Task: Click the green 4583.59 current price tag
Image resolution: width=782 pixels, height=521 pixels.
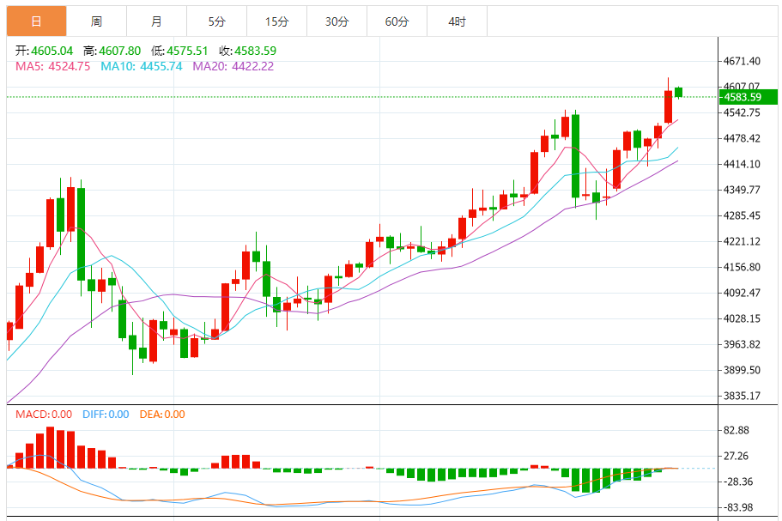Action: point(743,97)
